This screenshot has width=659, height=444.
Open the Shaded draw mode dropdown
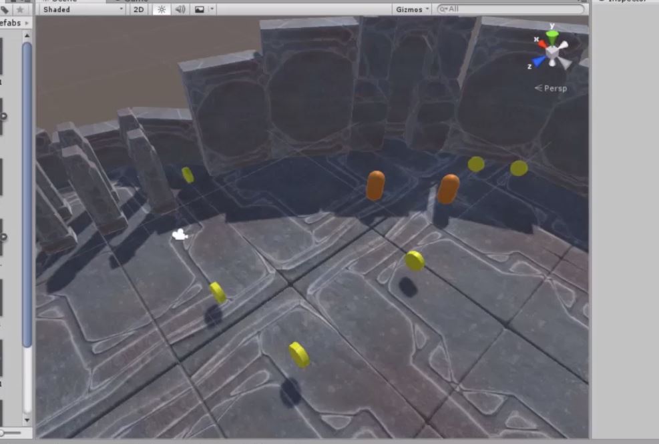click(x=83, y=9)
